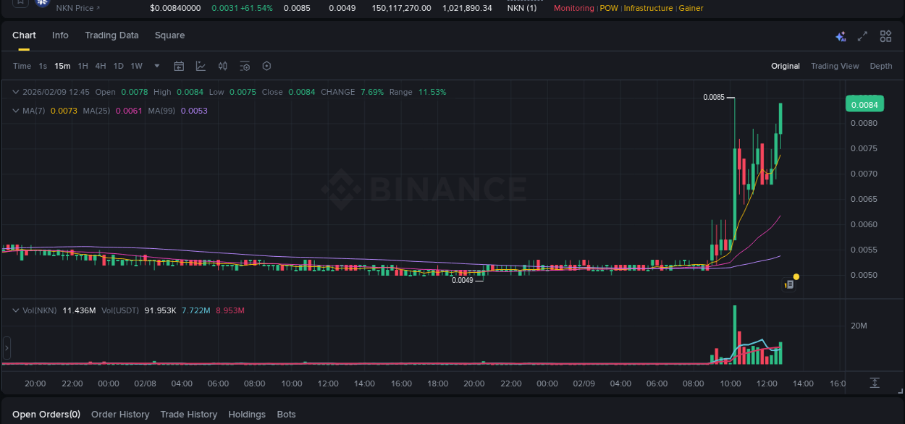Open the Order History tab
Screen dimensions: 905x424
coord(120,414)
